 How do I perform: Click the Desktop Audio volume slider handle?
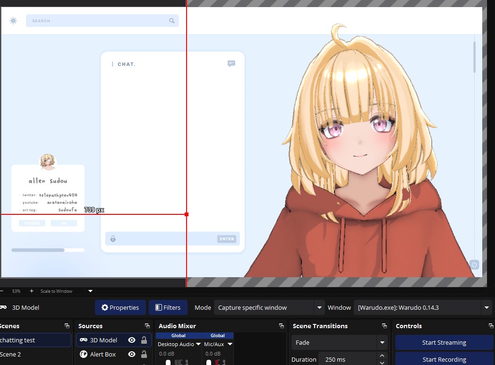168,362
